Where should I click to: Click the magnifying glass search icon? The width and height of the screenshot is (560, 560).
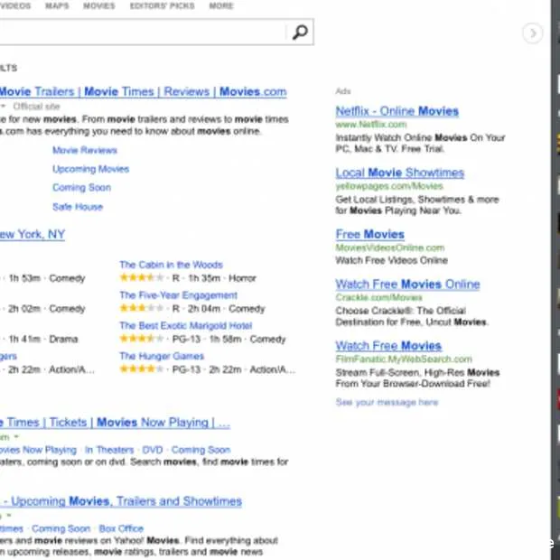tap(300, 33)
